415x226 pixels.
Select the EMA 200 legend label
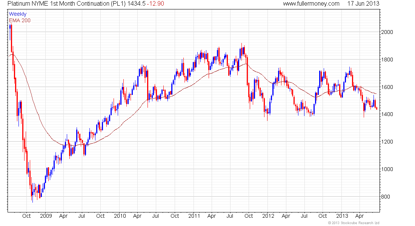[x=20, y=20]
